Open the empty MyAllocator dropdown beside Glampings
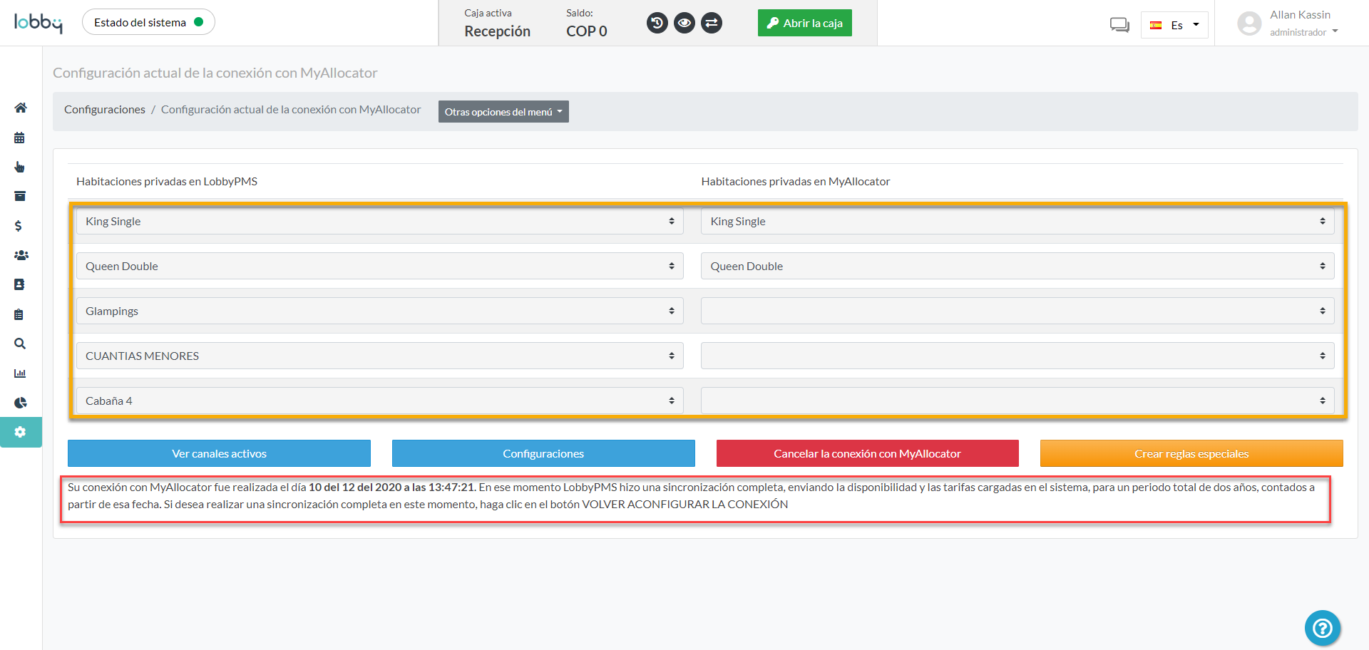1369x650 pixels. [1017, 311]
